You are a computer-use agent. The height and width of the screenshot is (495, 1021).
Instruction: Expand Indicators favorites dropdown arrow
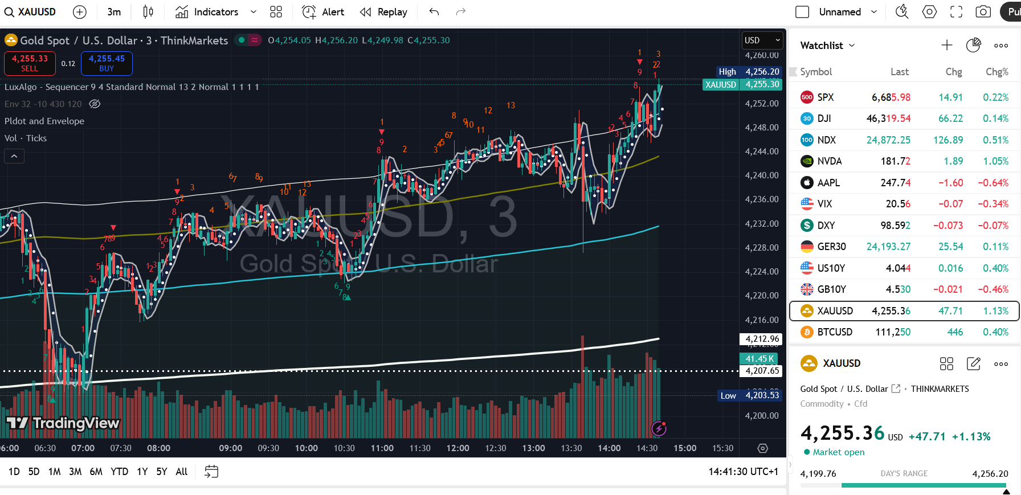pyautogui.click(x=254, y=12)
